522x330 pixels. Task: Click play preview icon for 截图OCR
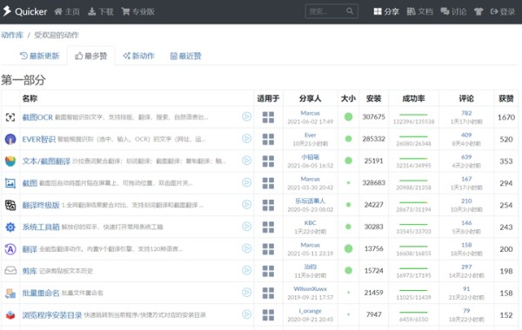(x=246, y=116)
